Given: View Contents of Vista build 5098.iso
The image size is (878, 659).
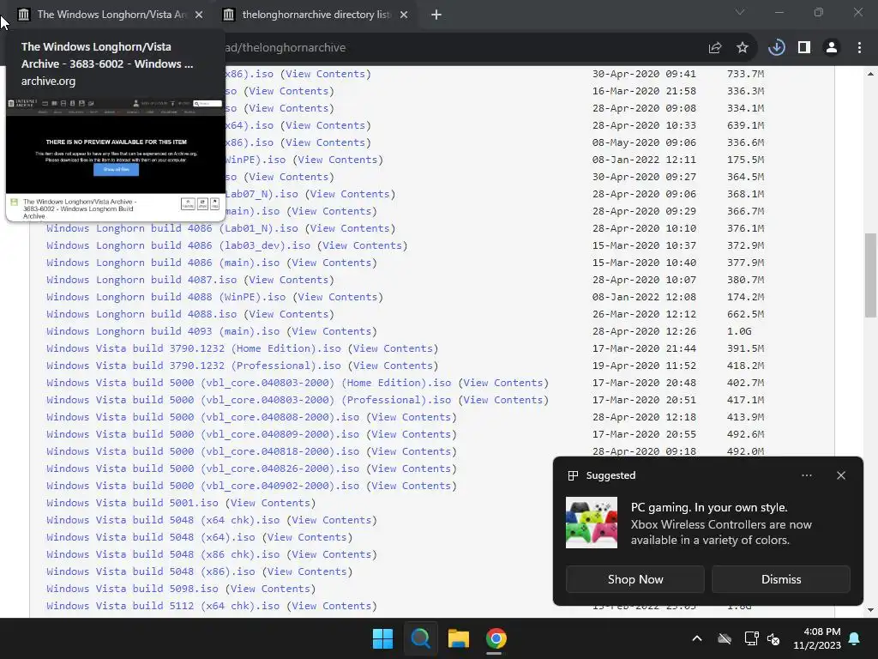Looking at the screenshot, I should (270, 589).
